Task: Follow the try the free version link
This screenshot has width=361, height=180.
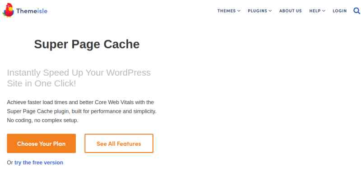Action: coord(39,162)
